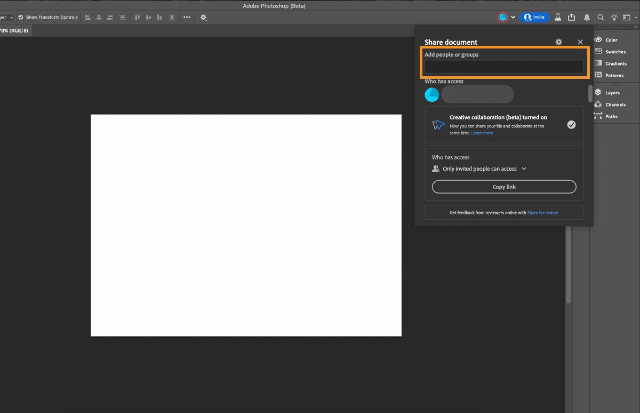Open Discover with the lightbulb icon
Viewport: 640px width, 413px height.
tap(614, 17)
